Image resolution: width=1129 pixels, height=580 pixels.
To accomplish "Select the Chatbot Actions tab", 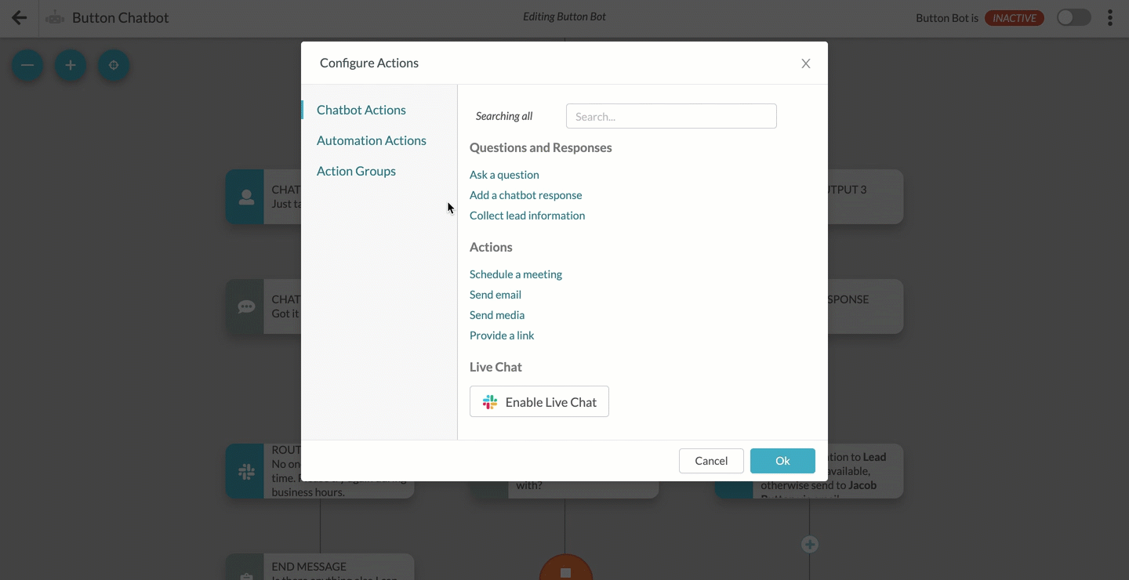I will (x=361, y=110).
